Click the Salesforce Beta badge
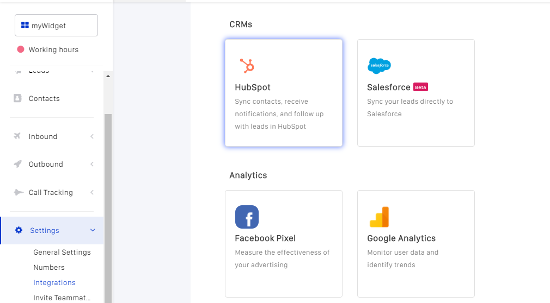This screenshot has height=303, width=550. (x=420, y=87)
